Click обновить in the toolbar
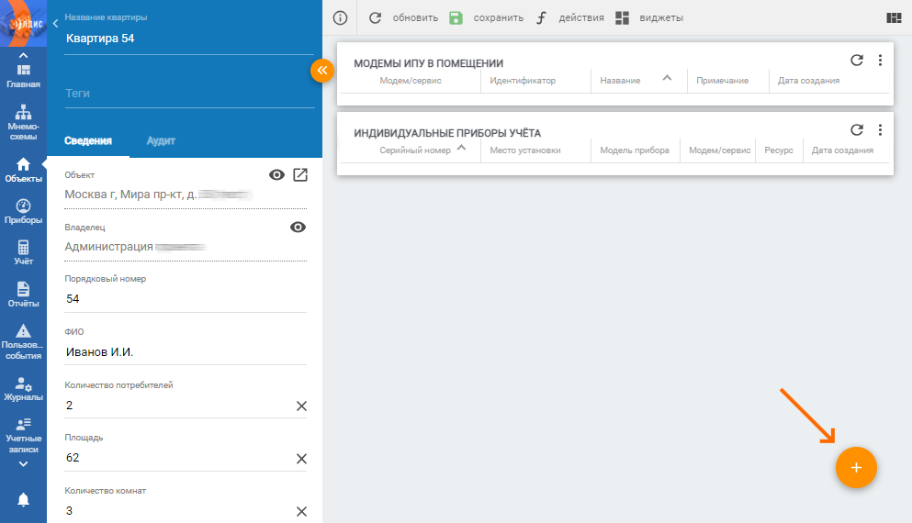Viewport: 912px width, 523px height. (x=404, y=18)
